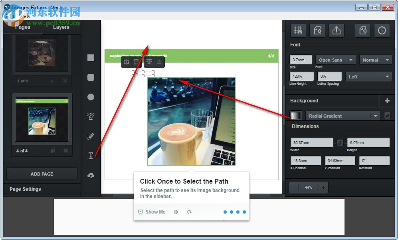Click the Y-Position input field
Viewport: 398px width, 240px height.
[x=340, y=161]
